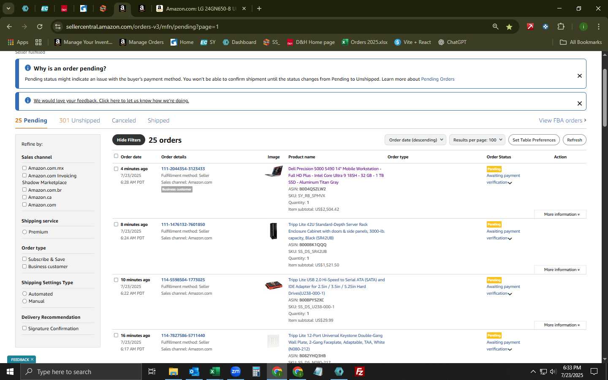Open order 111-1476132-7601850 details

[183, 224]
